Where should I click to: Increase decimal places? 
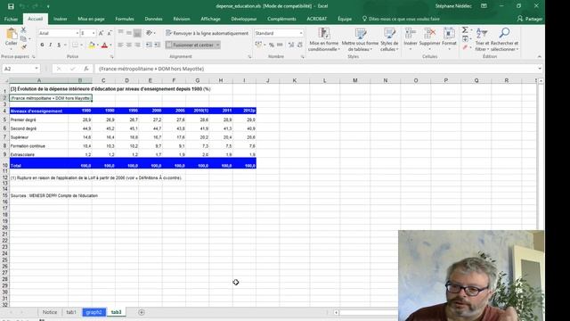291,45
